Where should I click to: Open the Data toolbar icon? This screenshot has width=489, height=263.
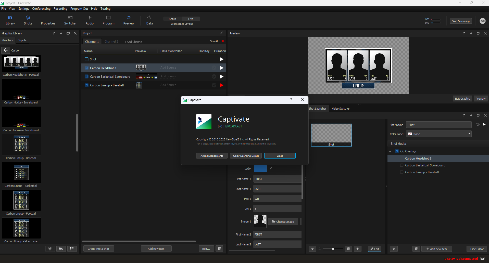click(x=149, y=20)
